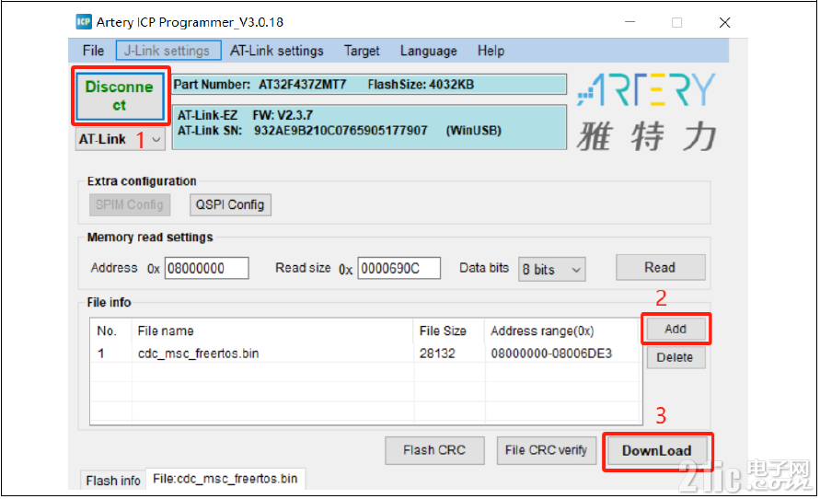Viewport: 820px width, 499px height.
Task: Switch to File:cdc_msc_freertos.bin tab
Action: [x=225, y=479]
